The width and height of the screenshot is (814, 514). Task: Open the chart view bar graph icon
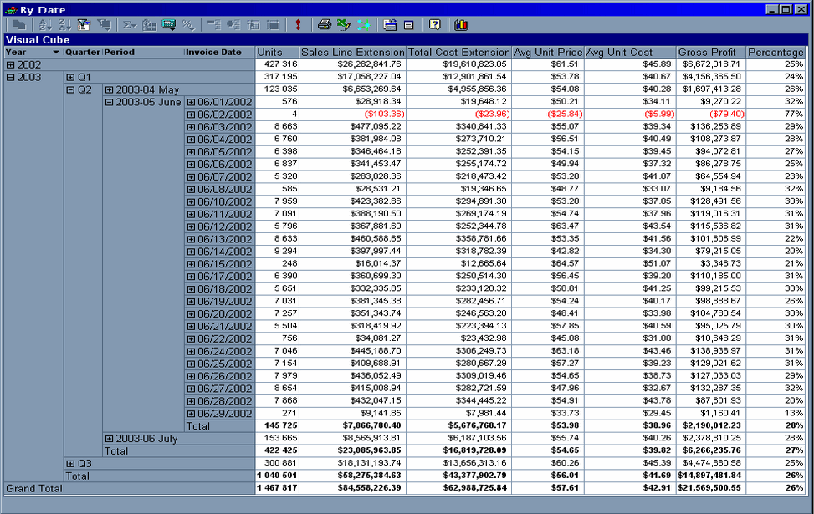[x=461, y=25]
